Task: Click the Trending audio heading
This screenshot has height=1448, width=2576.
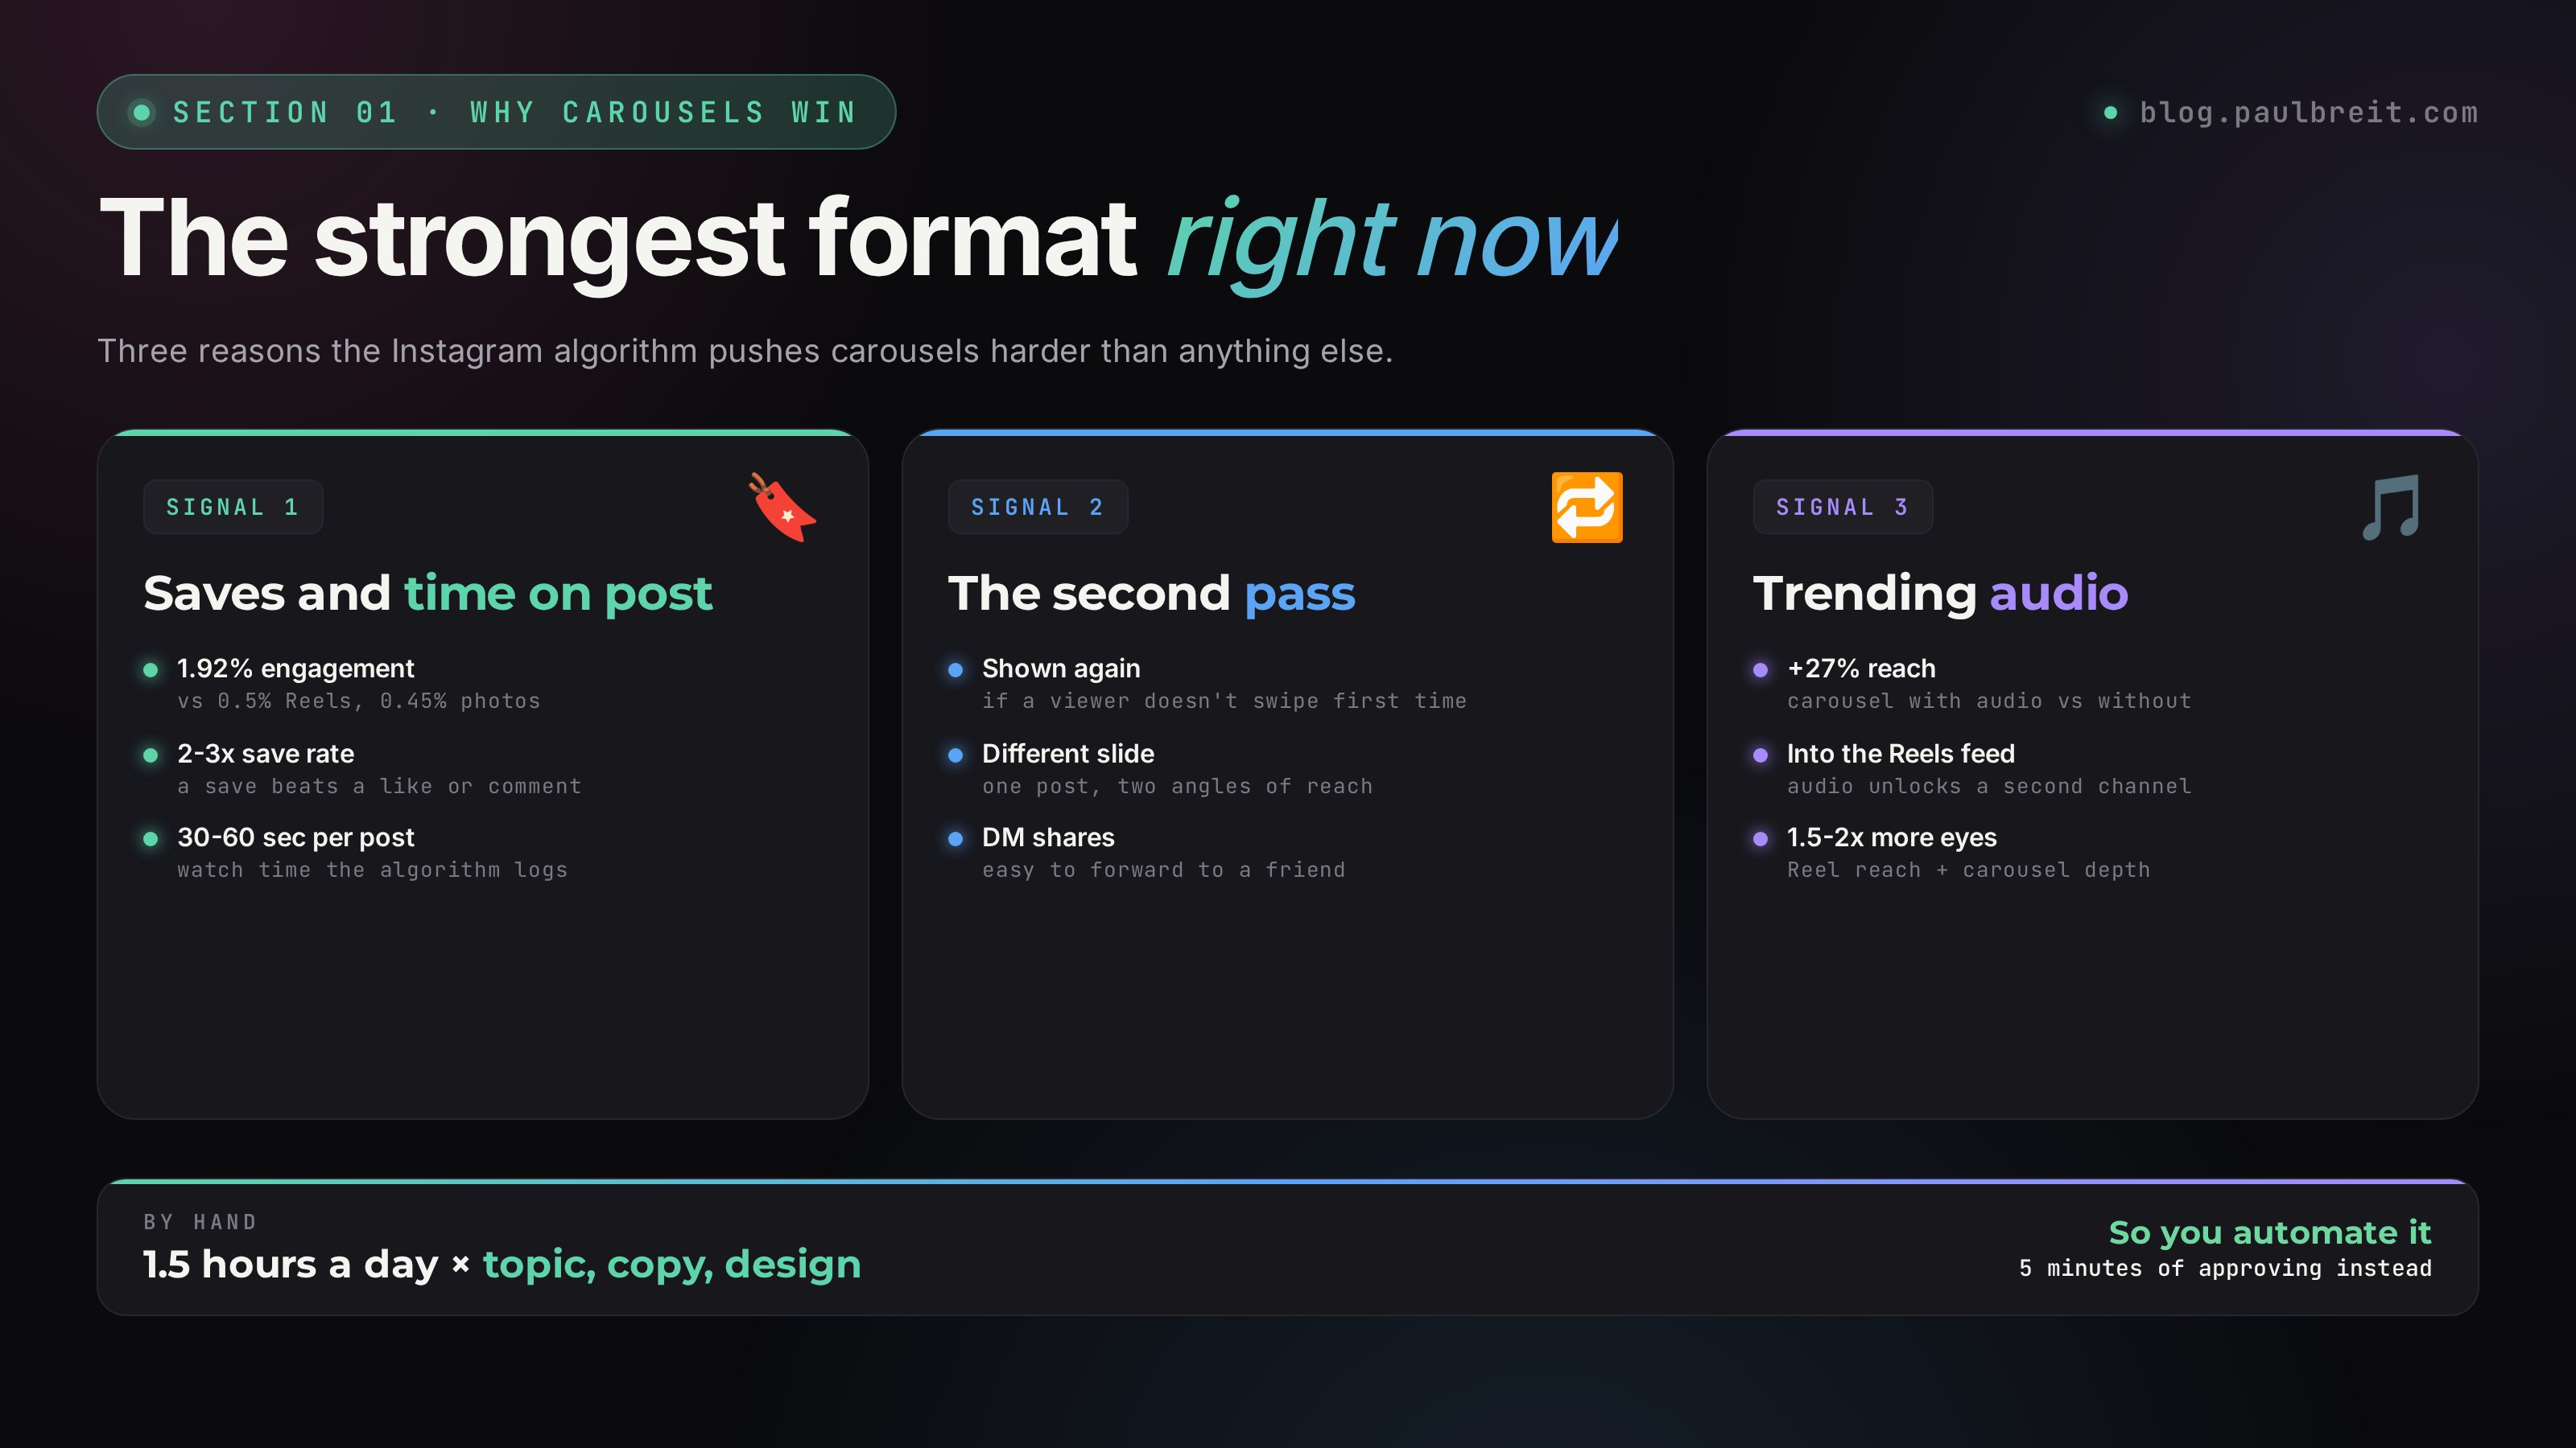Action: click(x=1940, y=594)
